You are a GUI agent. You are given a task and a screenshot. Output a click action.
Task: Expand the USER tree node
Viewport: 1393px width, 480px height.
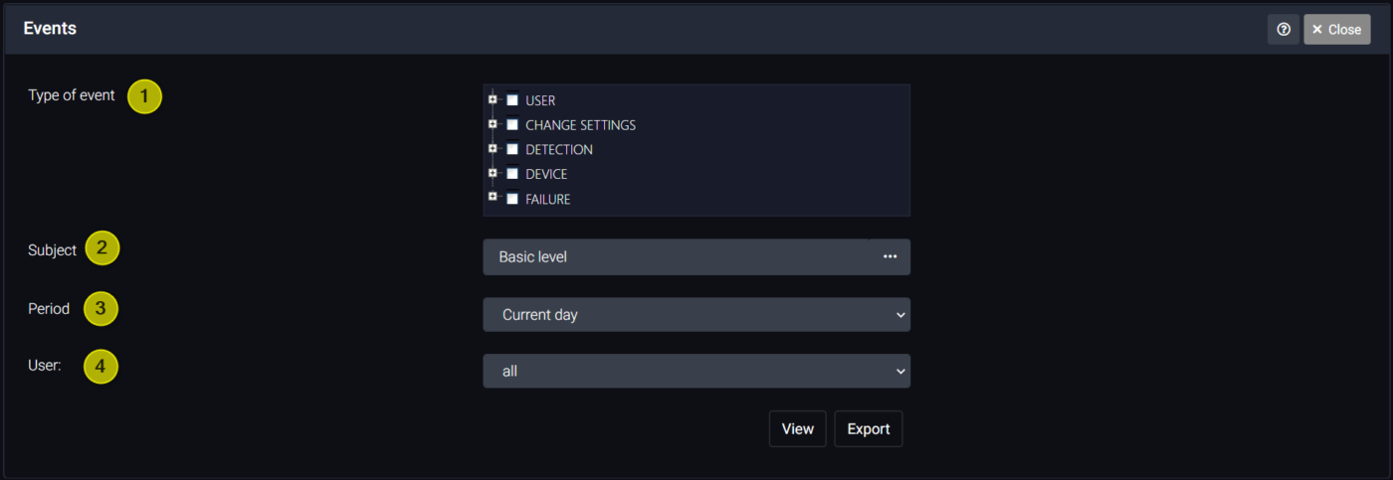click(493, 98)
